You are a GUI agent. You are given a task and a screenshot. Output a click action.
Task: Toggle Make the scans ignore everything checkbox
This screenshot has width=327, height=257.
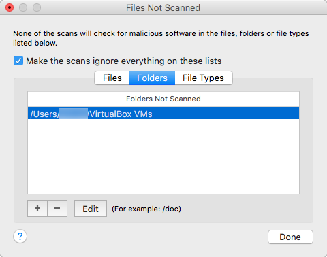18,61
